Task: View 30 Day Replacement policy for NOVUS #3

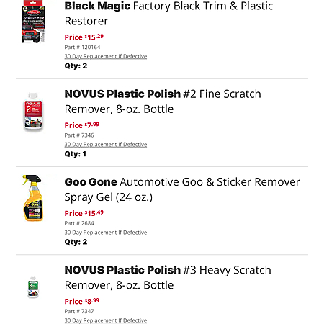Action: 106,320
